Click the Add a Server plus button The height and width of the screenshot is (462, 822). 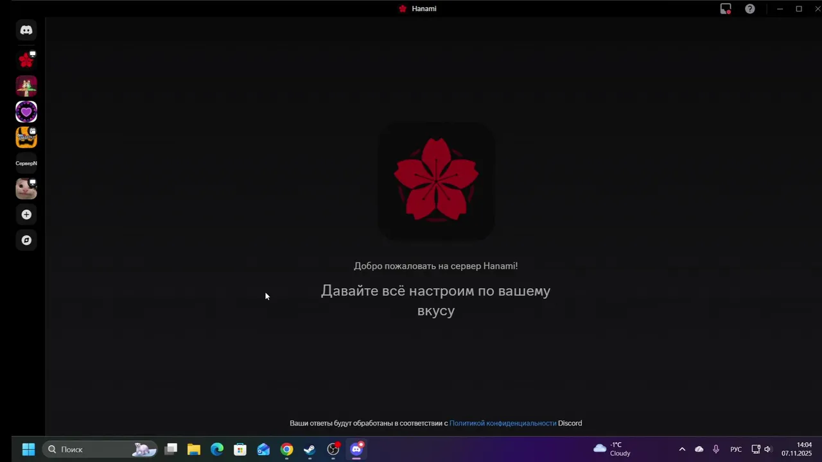[26, 214]
